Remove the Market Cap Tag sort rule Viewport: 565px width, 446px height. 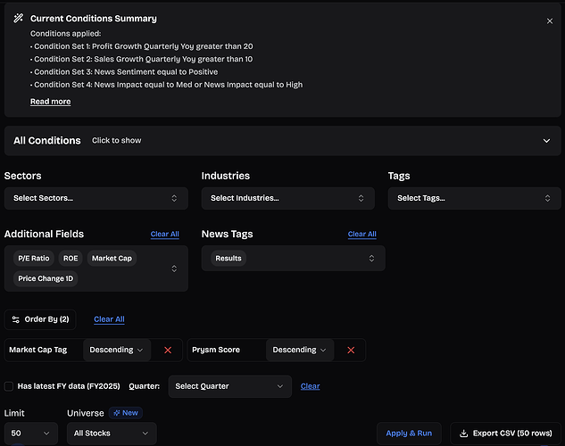[168, 351]
